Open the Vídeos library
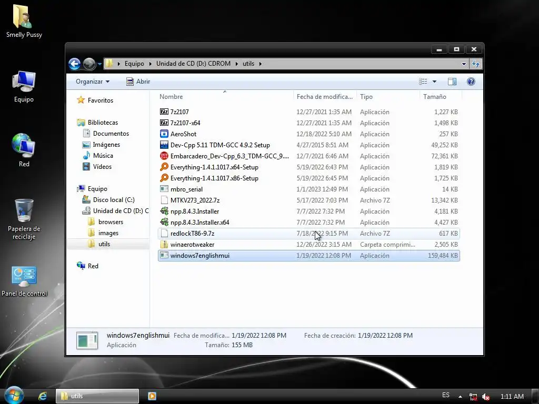The width and height of the screenshot is (539, 404). (x=102, y=167)
